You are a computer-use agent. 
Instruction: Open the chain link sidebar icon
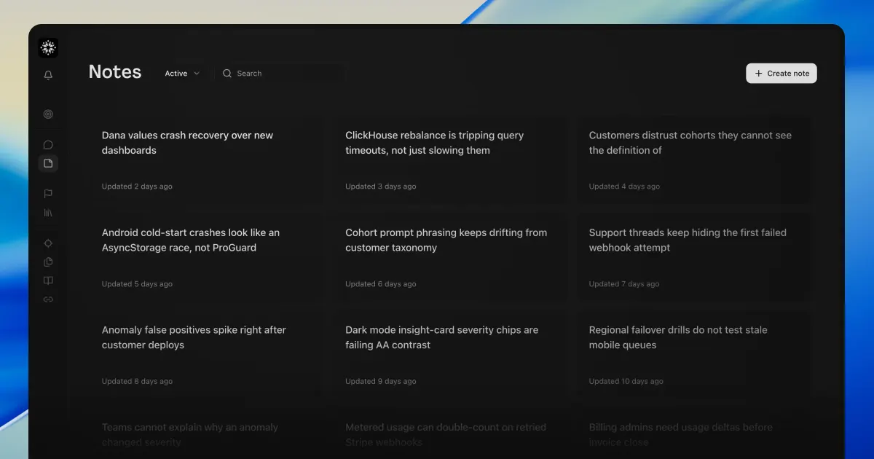click(48, 299)
